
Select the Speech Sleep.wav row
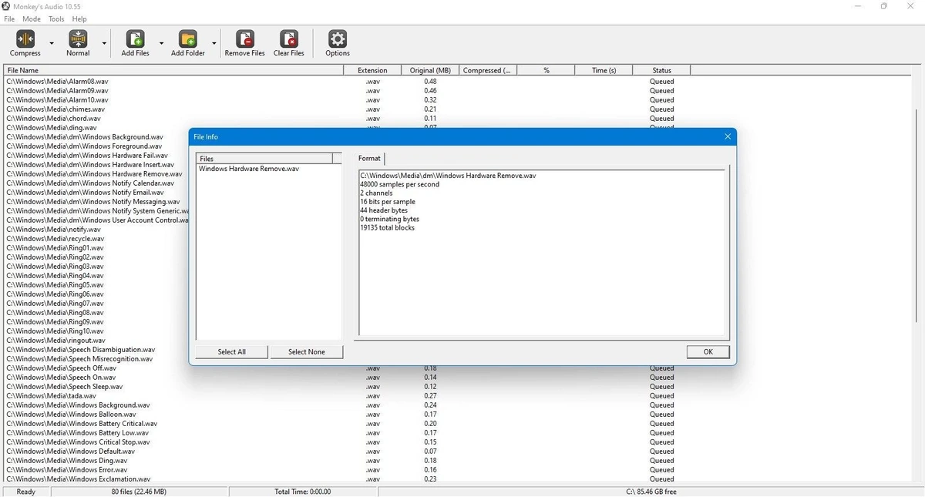point(65,386)
